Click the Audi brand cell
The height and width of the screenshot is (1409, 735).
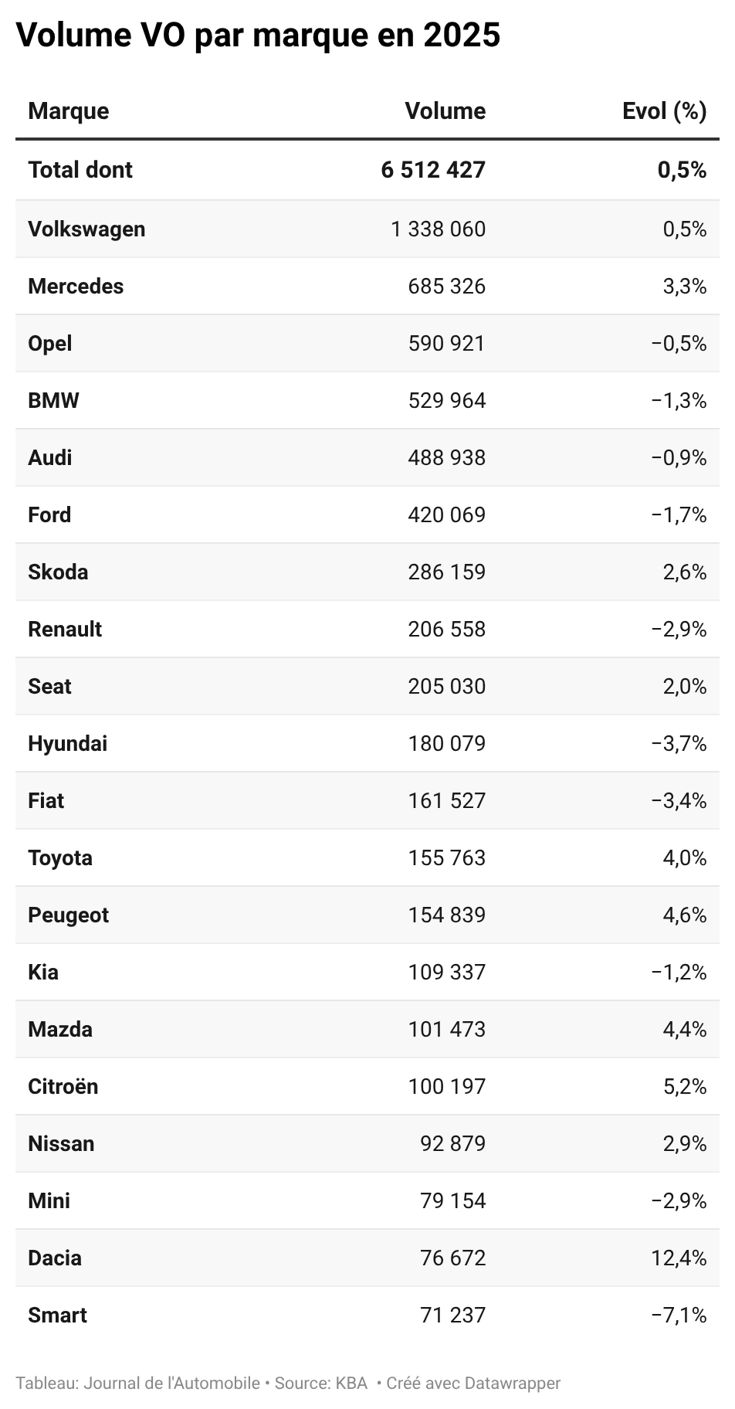click(50, 458)
